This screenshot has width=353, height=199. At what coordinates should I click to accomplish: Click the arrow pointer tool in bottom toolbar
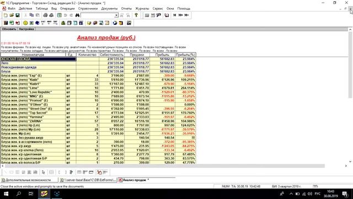point(43,172)
